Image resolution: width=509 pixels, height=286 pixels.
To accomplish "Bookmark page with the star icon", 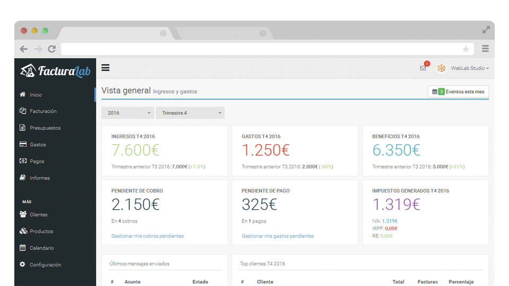I will 466,49.
